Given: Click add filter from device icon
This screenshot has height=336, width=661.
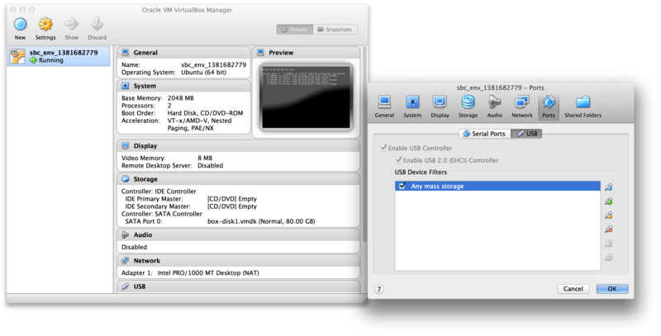Looking at the screenshot, I should 608,201.
